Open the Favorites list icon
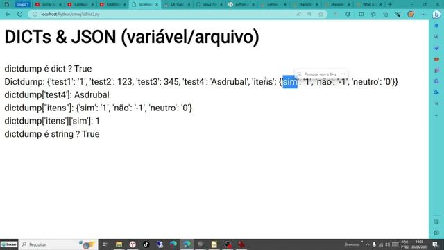Image resolution: width=444 pixels, height=250 pixels. (x=373, y=14)
